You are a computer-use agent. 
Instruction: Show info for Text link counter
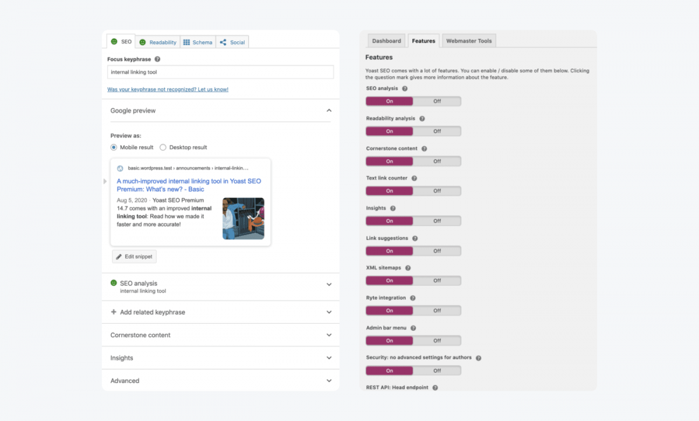pos(414,178)
